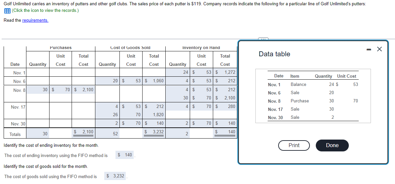The image size is (395, 184).
Task: Click the ellipsis divider handle
Action: pyautogui.click(x=263, y=39)
